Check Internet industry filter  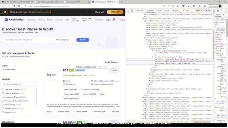pos(2,112)
